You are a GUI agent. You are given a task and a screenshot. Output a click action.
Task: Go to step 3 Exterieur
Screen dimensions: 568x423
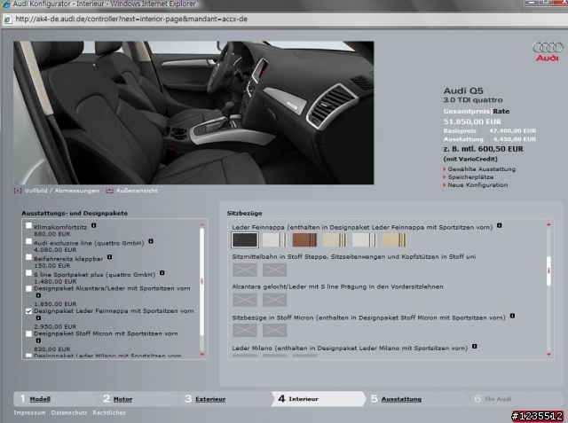[210, 399]
